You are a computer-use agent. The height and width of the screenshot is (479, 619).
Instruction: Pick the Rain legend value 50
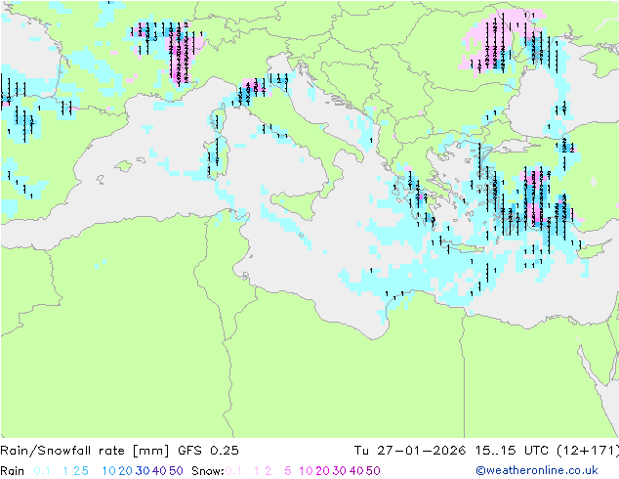pos(176,471)
